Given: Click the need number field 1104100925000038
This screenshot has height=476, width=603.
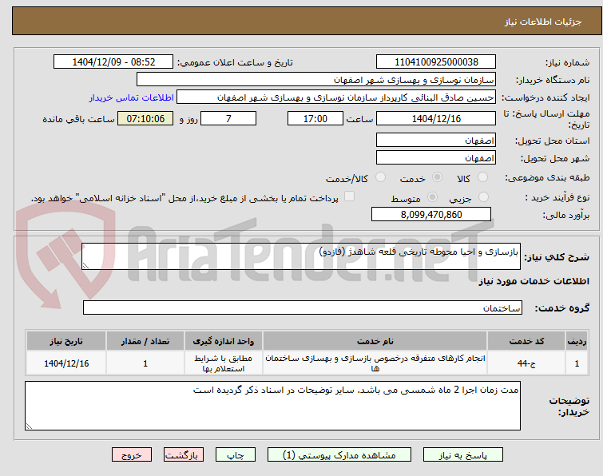Looking at the screenshot, I should click(x=436, y=62).
